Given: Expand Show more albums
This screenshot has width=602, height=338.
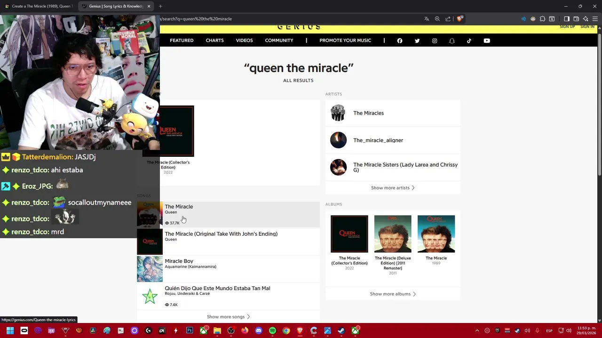Looking at the screenshot, I should pos(393,294).
